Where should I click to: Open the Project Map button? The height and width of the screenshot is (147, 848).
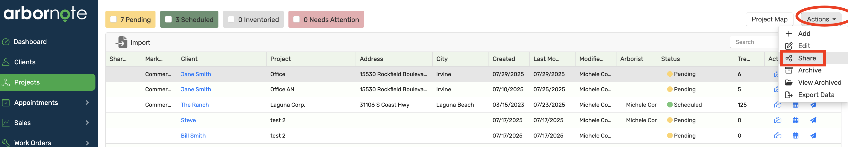[x=769, y=19]
